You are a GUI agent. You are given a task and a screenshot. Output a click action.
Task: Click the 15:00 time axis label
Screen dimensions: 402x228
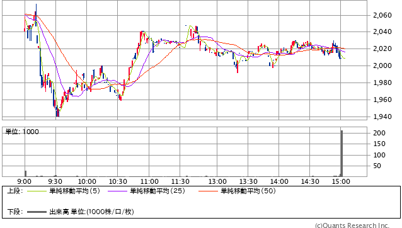[x=341, y=181]
